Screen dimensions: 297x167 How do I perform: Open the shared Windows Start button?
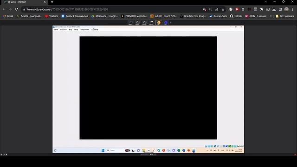tap(103, 150)
